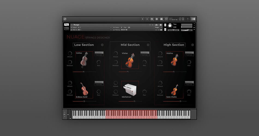Click the D.Bass Solo Attack knob
Screen dimensions: 259x136
pos(70,83)
